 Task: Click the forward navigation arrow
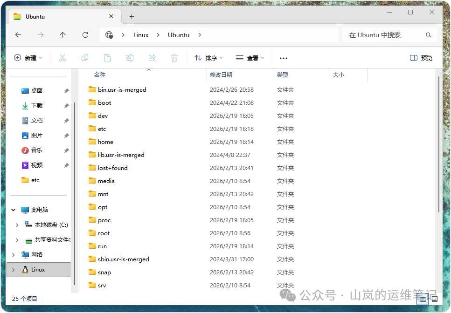[x=41, y=35]
